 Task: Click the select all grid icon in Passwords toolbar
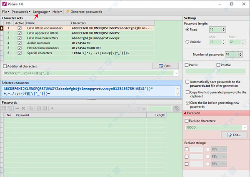[x=4, y=108]
